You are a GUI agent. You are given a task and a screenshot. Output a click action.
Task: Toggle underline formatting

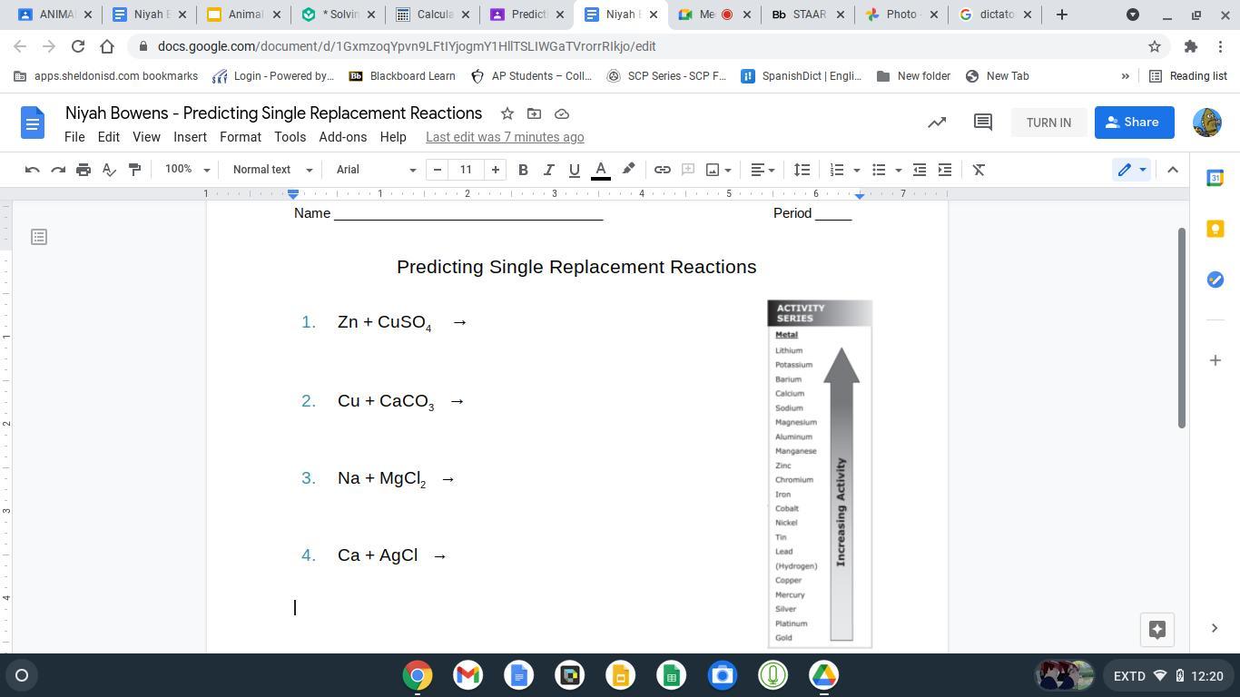(574, 170)
